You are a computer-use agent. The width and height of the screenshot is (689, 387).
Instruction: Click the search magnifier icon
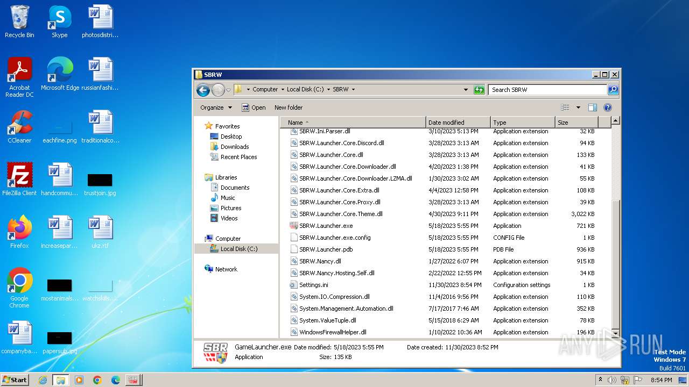pyautogui.click(x=613, y=90)
